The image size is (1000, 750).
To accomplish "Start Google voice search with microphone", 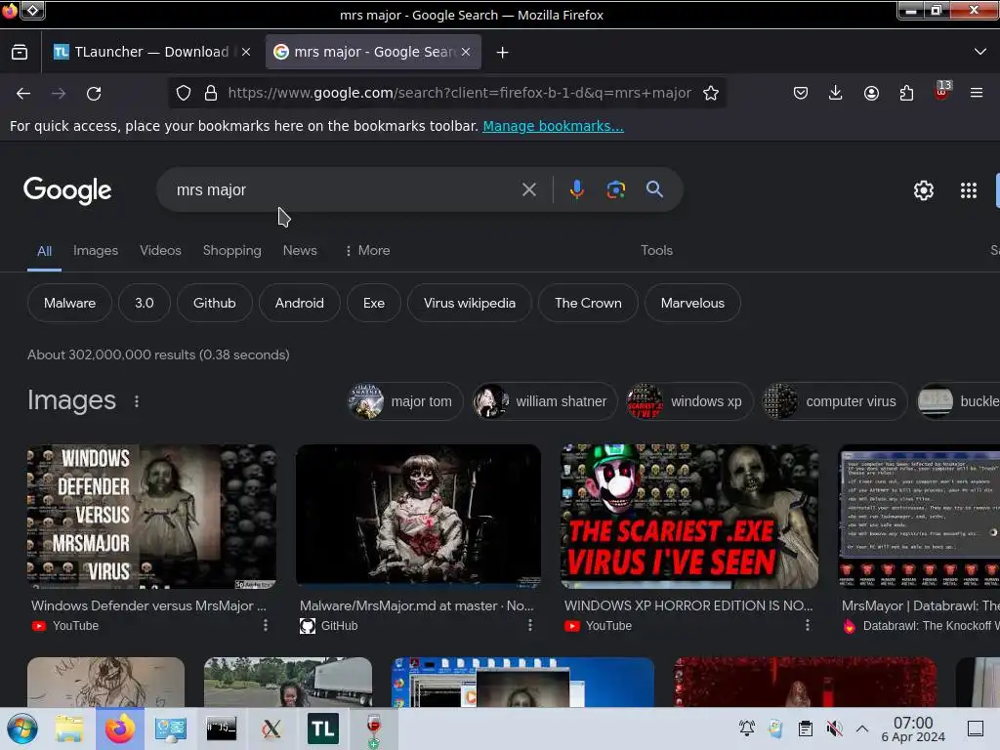I will tap(576, 189).
